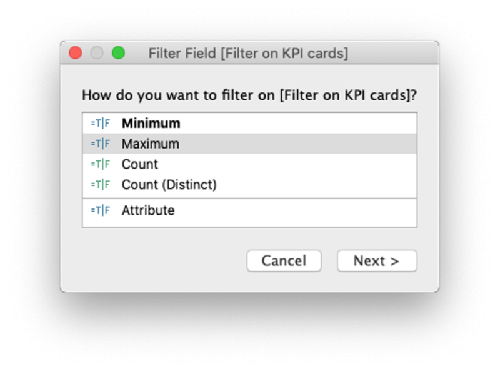
Task: Click the red close traffic light icon
Action: [x=75, y=53]
